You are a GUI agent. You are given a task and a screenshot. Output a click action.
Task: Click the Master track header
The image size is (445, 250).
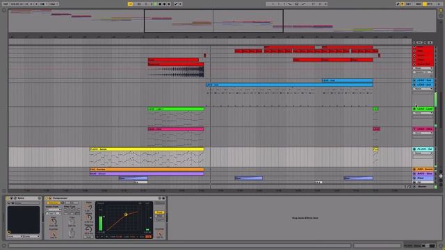[422, 187]
